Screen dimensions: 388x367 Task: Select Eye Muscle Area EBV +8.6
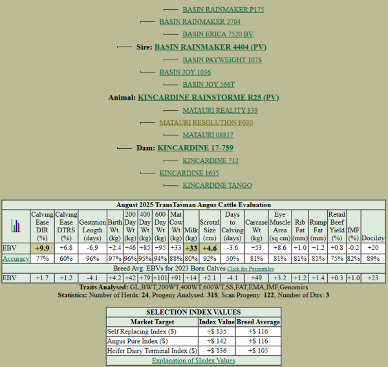pos(280,248)
